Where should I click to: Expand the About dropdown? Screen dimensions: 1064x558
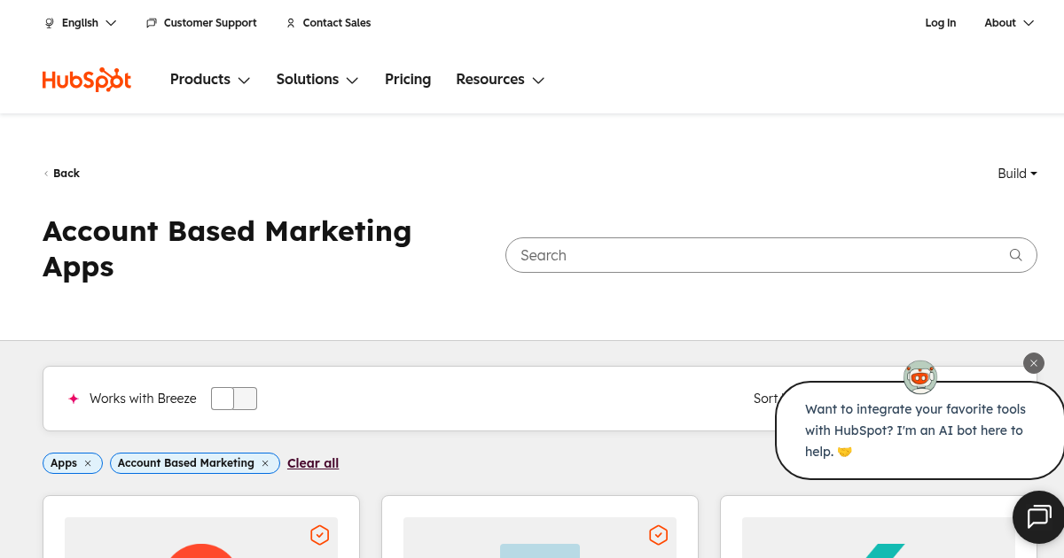click(x=1009, y=23)
